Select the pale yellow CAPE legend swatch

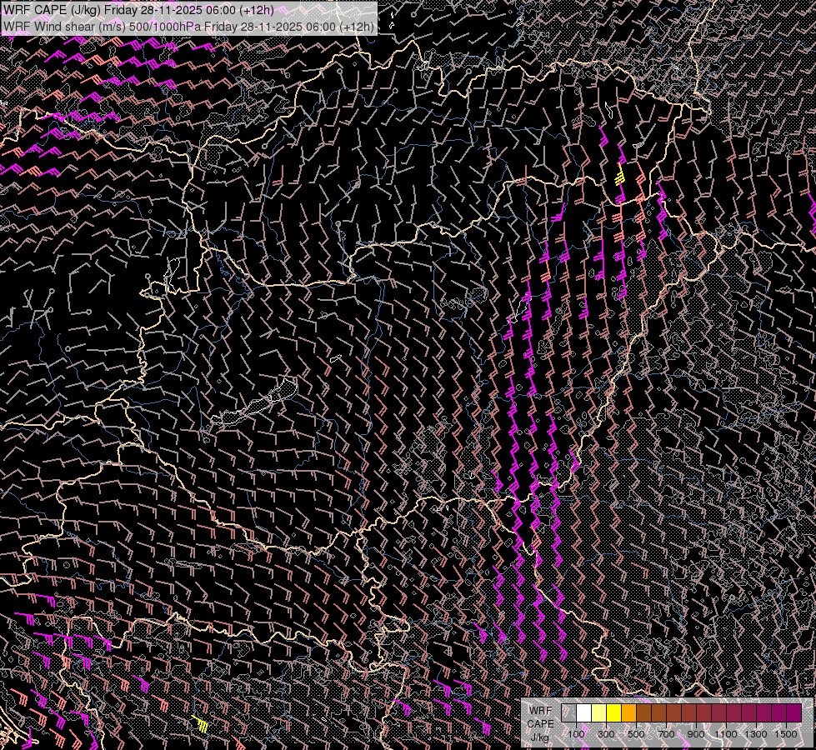[598, 713]
